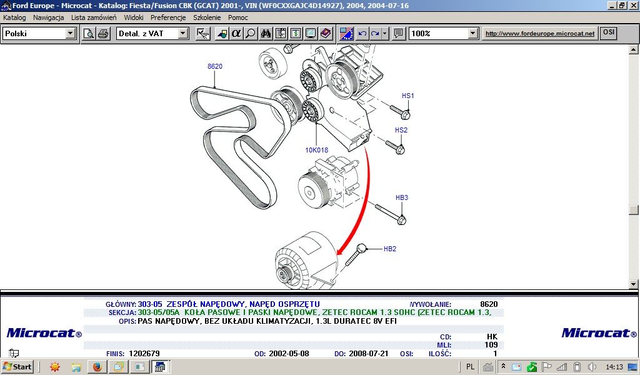Click the fordeurope.microcat.net link button

[x=540, y=34]
